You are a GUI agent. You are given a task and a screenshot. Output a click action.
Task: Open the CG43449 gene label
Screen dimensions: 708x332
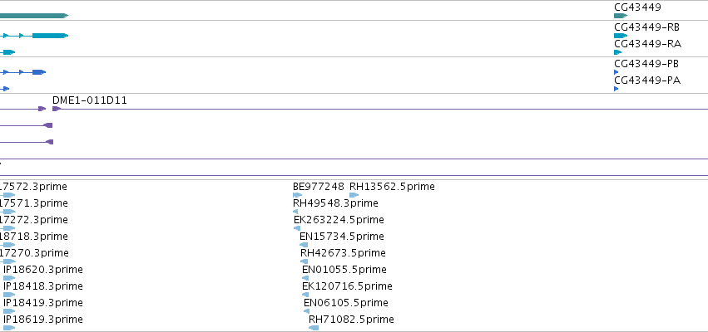point(637,7)
